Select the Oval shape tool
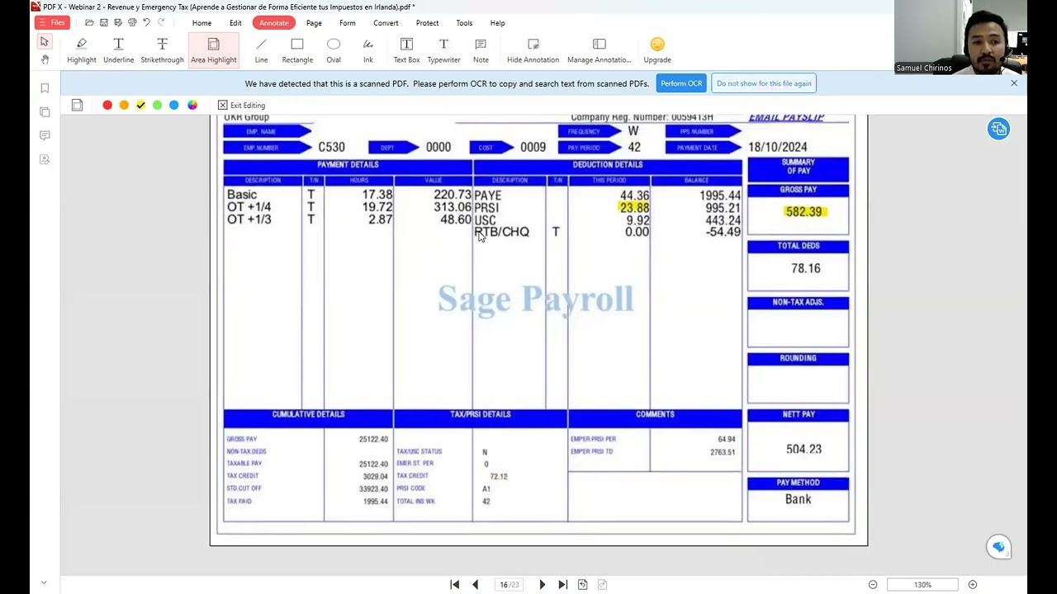 point(334,50)
